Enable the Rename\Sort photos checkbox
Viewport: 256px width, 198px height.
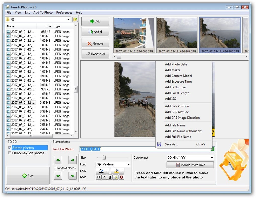tap(10, 153)
